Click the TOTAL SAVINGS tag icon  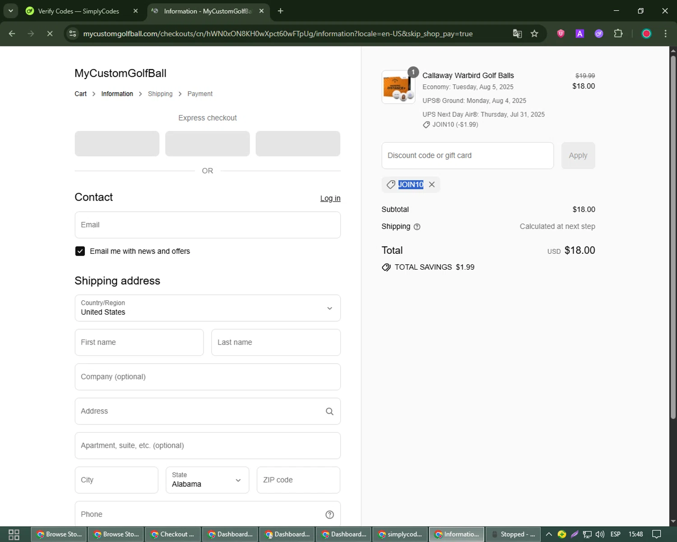(386, 267)
